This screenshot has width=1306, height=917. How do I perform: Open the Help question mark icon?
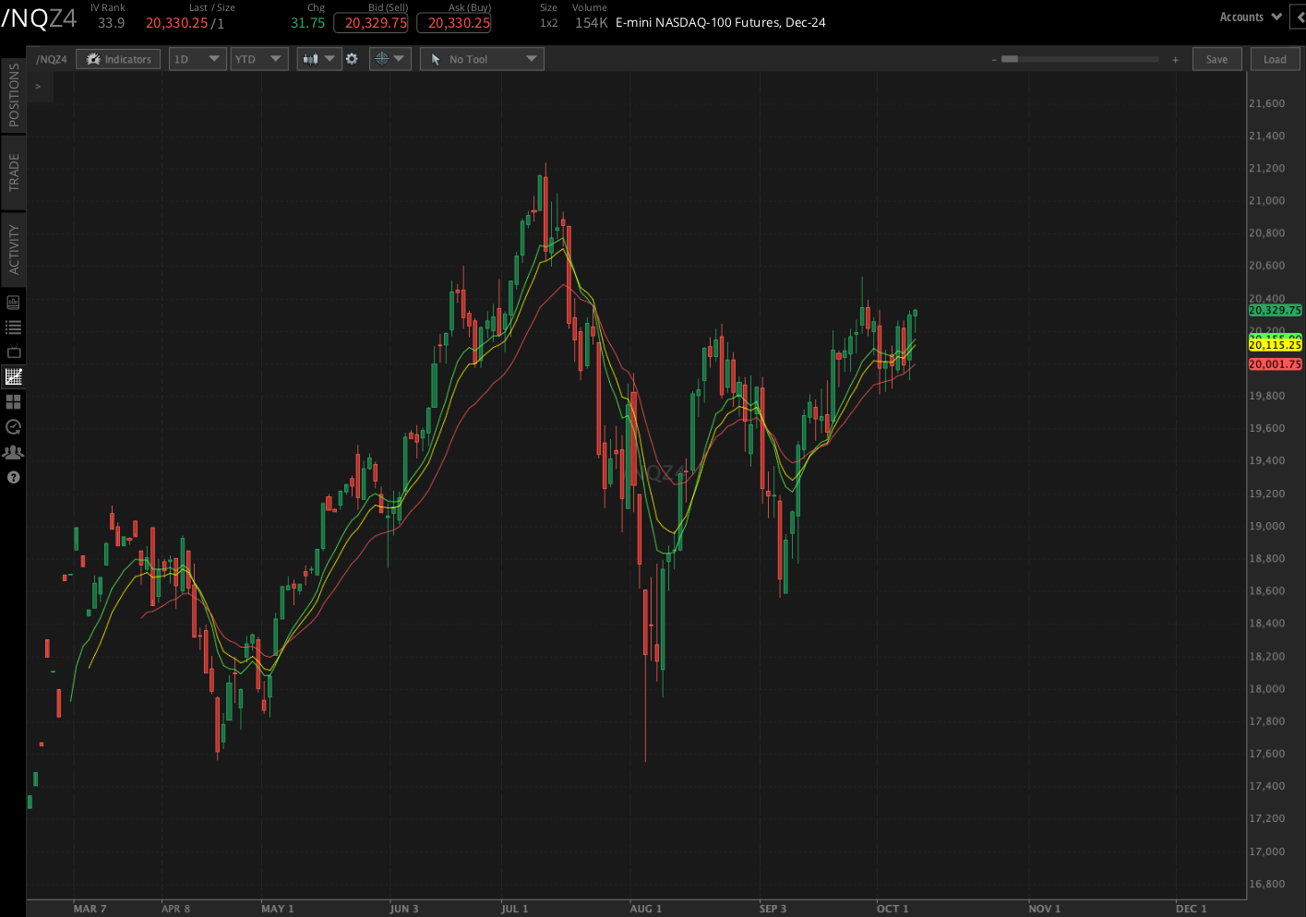[x=13, y=477]
